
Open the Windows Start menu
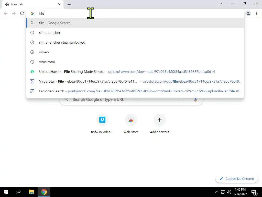tap(6, 192)
